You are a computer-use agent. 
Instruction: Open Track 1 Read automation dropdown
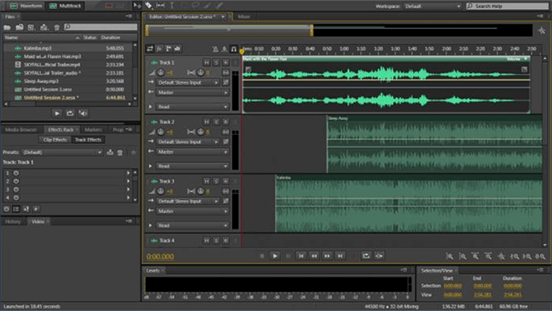pos(192,106)
